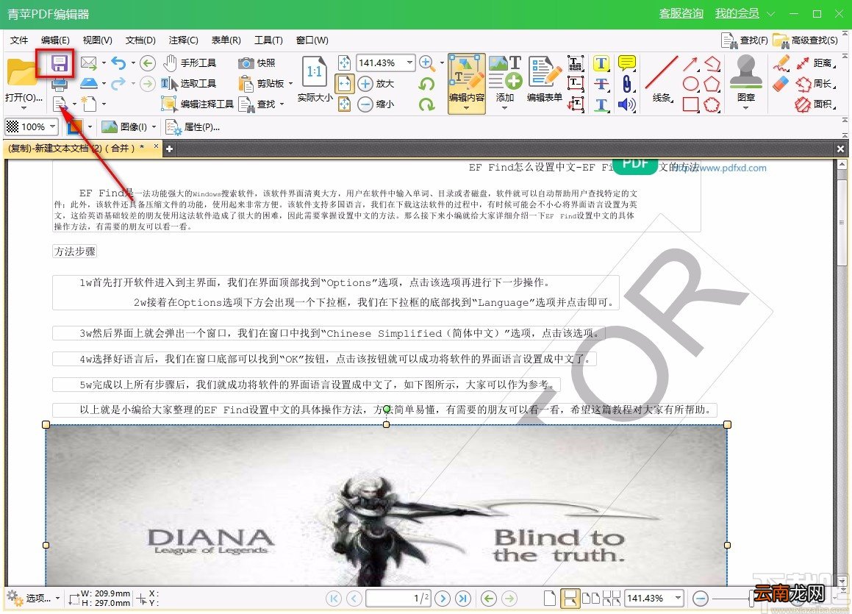Expand the 图像(I) image dropdown

click(x=154, y=127)
